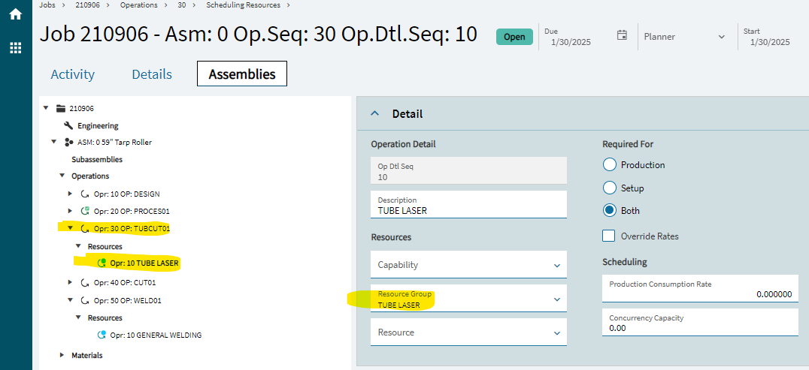This screenshot has height=370, width=809.
Task: Expand the Opr: 40 OP: CUT01 tree node
Action: click(x=70, y=282)
